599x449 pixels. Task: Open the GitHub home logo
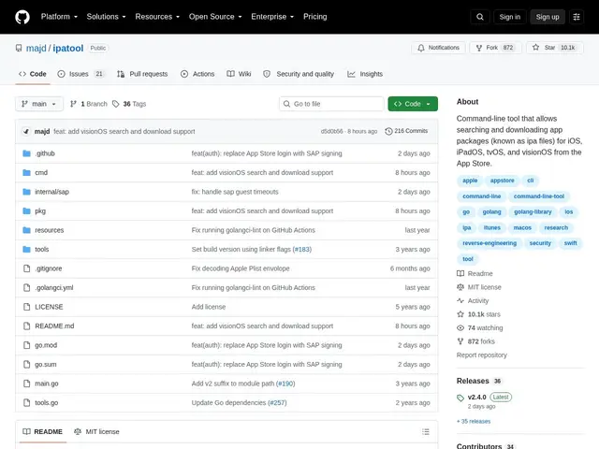pyautogui.click(x=22, y=17)
